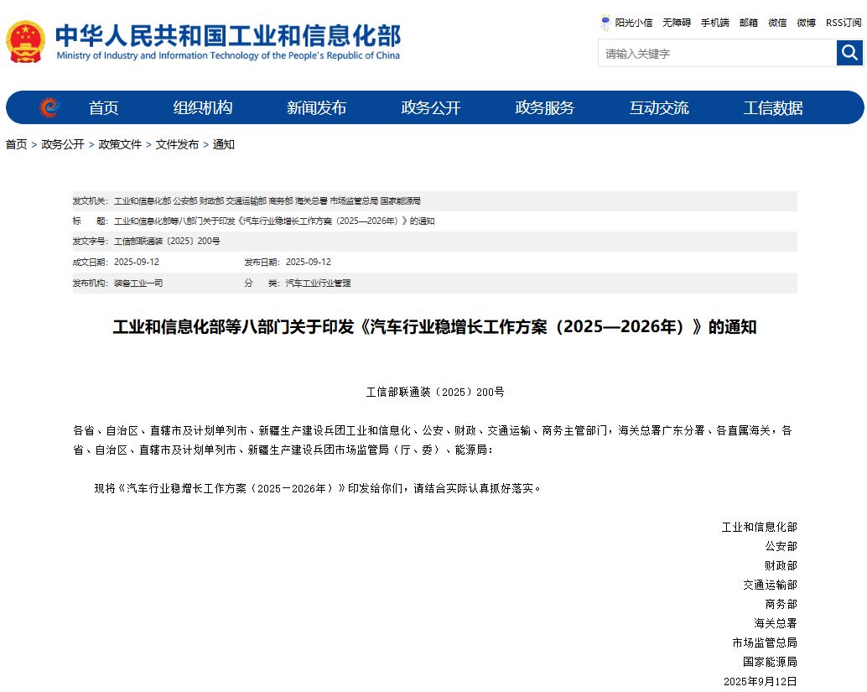Click signature line 财政部
The image size is (867, 692).
pyautogui.click(x=781, y=565)
